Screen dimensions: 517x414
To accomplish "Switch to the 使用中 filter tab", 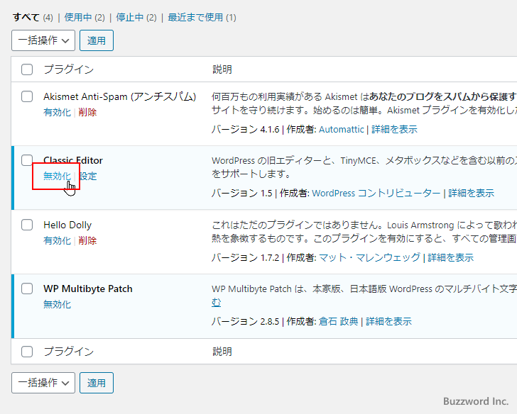I will pyautogui.click(x=77, y=17).
